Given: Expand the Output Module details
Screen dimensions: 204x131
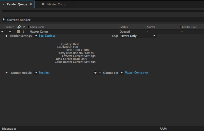Looking at the screenshot, I should 6,73.
